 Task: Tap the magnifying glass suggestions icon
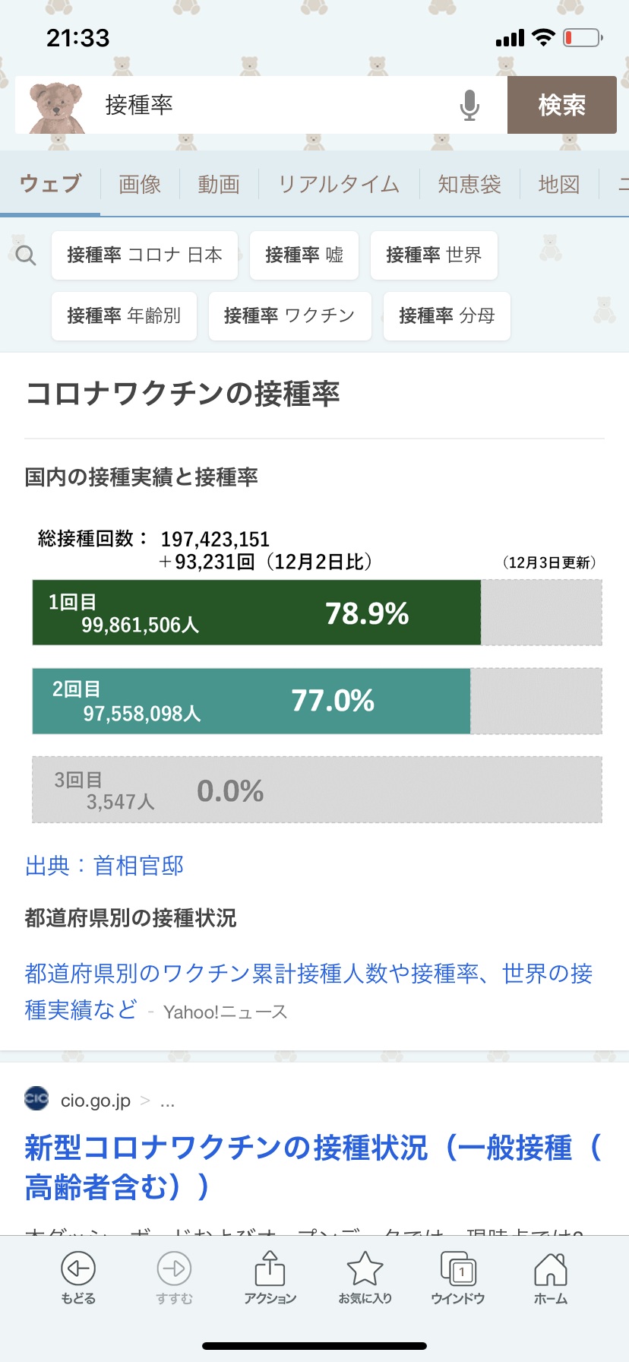pos(26,255)
